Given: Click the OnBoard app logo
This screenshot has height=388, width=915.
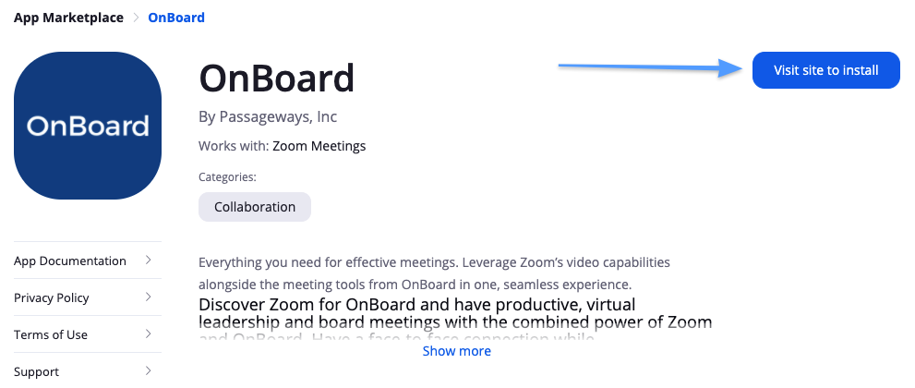Looking at the screenshot, I should click(x=88, y=125).
